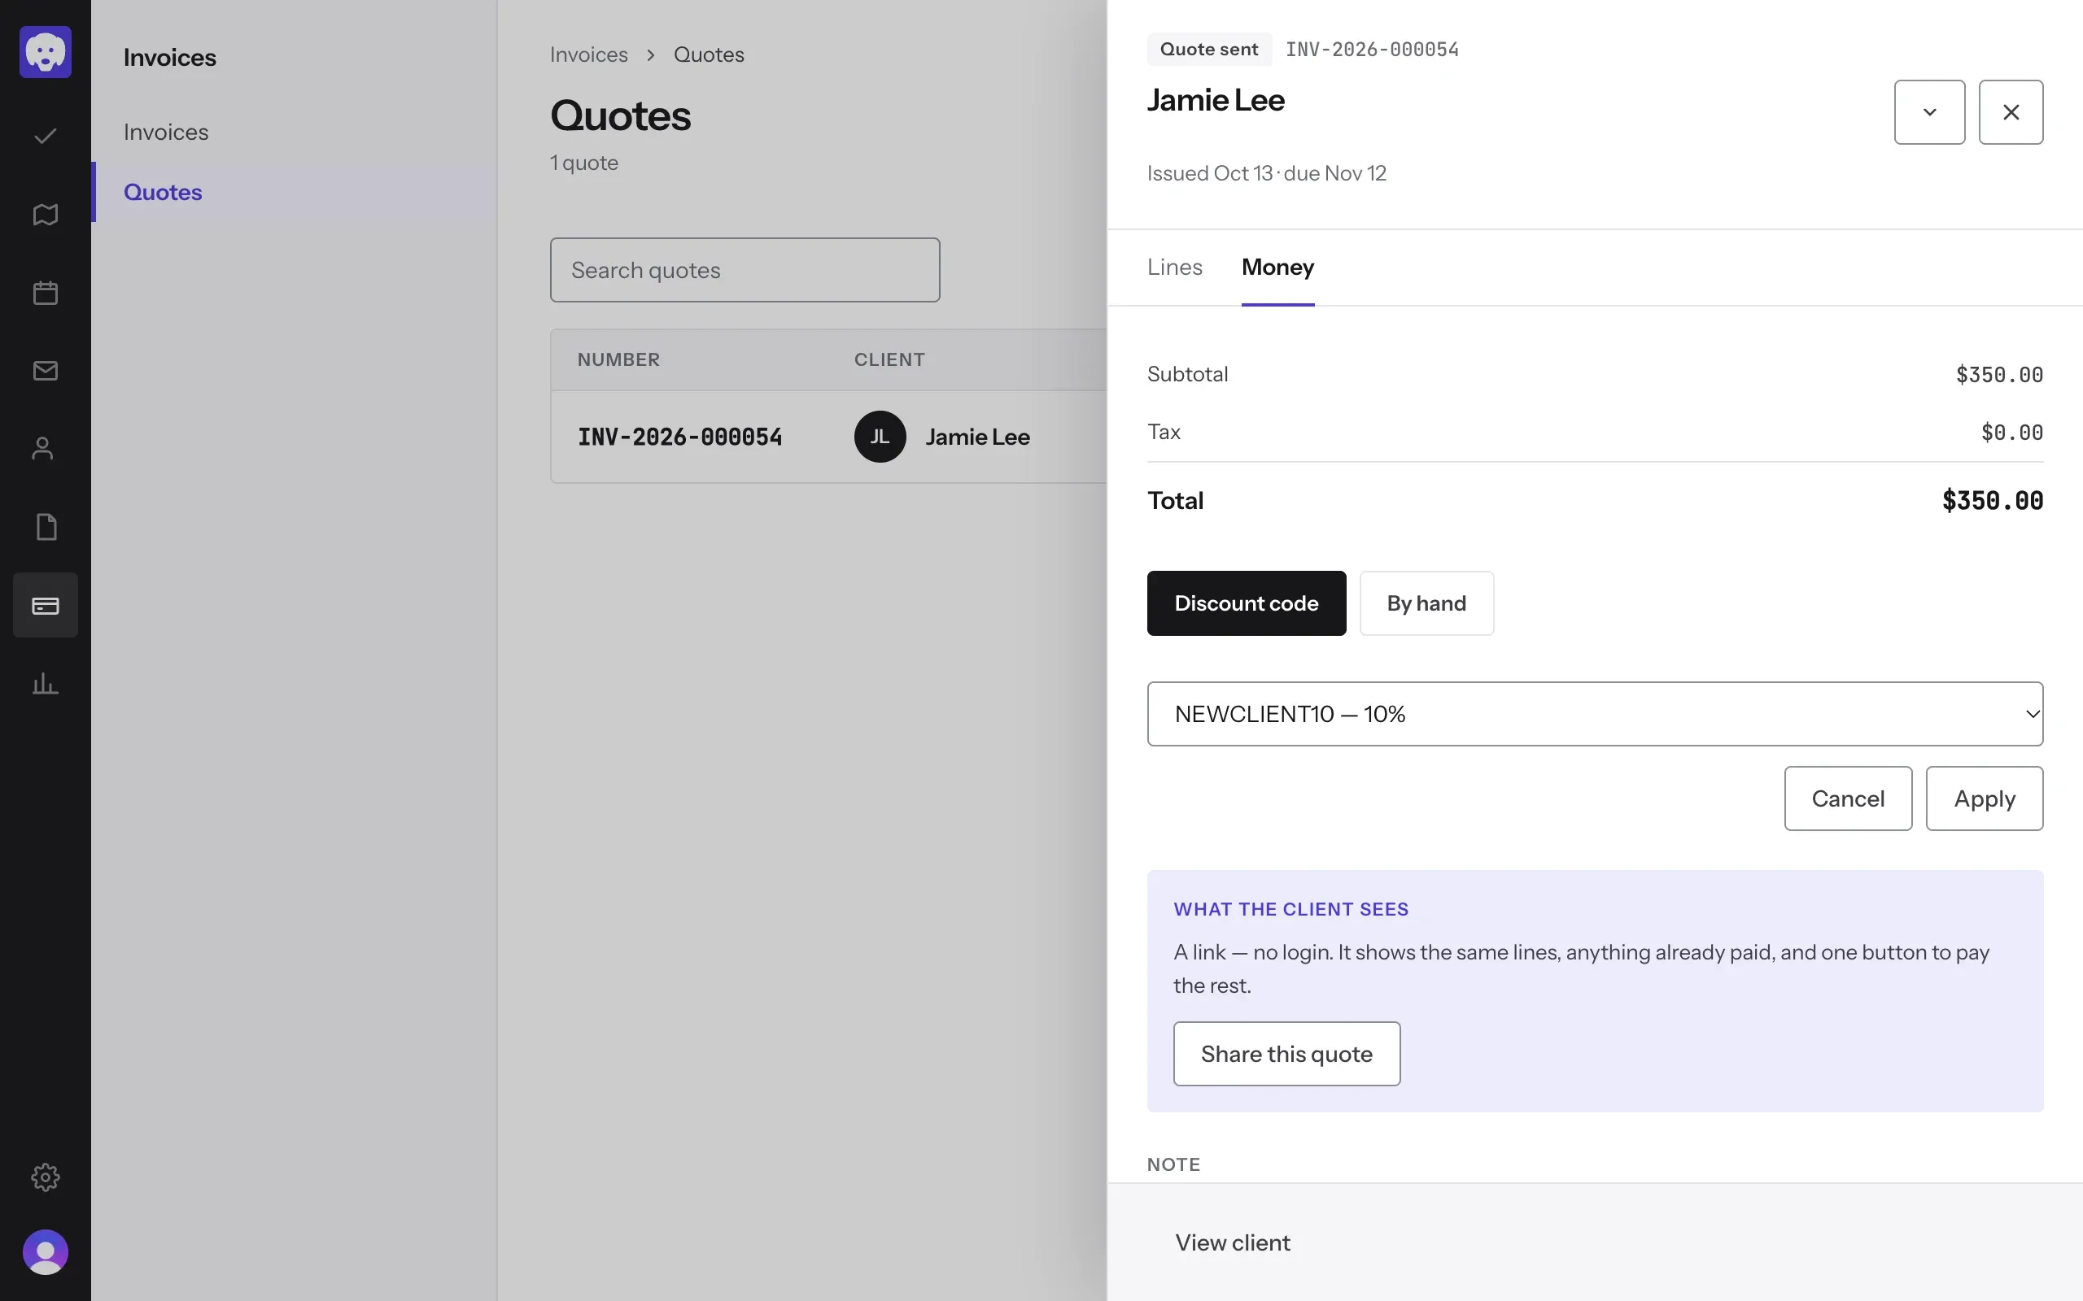Screen dimensions: 2083x1301
Task: Open the card invoices icon in sidebar
Action: click(46, 605)
